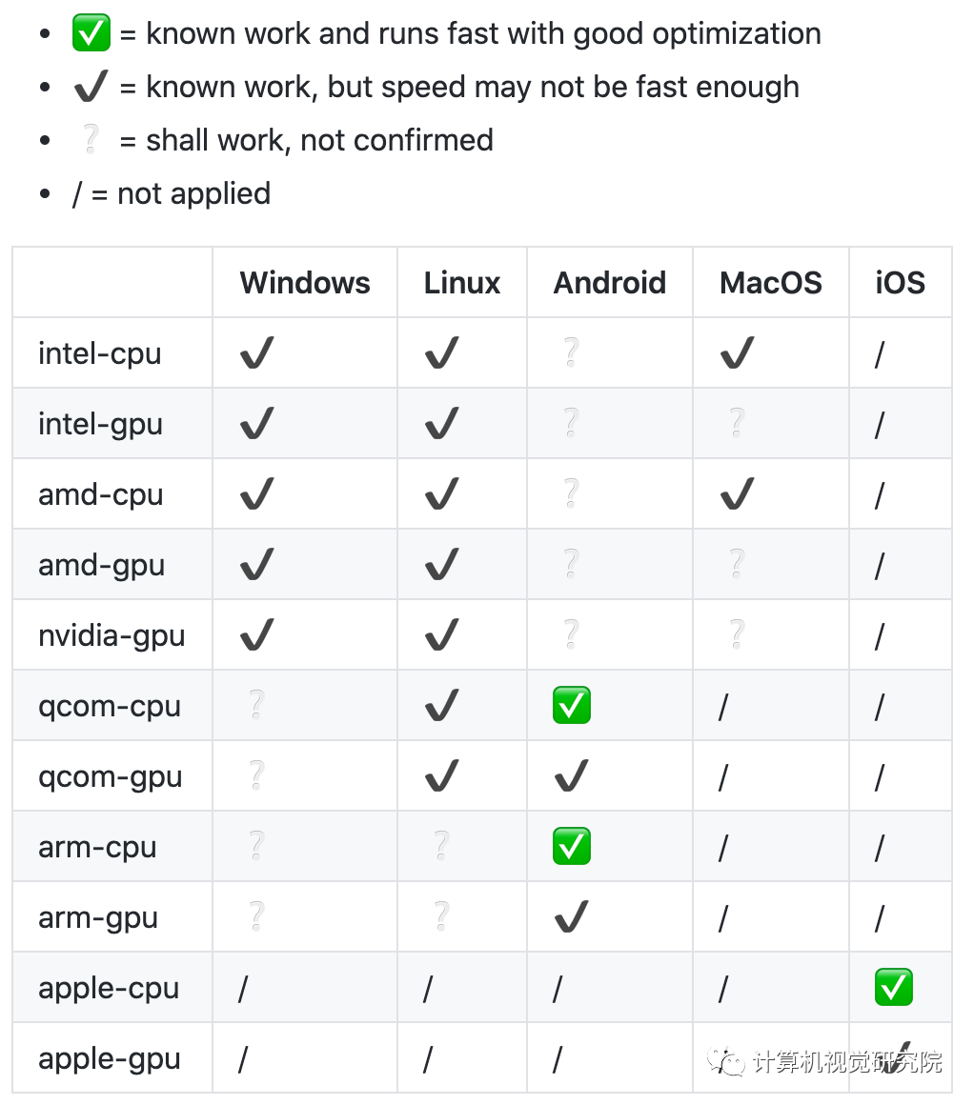
Task: Click dark checkmark in qcom-gpu Android cell
Action: [572, 776]
